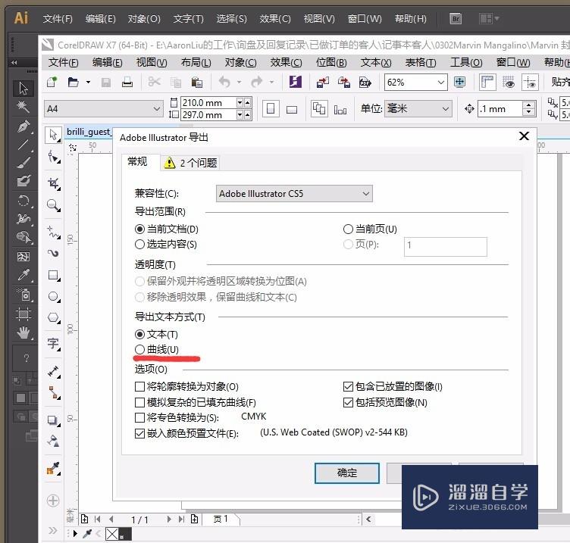Choose 曲线(U) as export text mode
Screen dimensions: 570x543
click(x=157, y=349)
